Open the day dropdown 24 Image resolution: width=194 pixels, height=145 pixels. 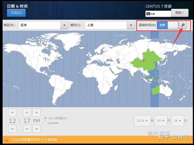coord(177,121)
